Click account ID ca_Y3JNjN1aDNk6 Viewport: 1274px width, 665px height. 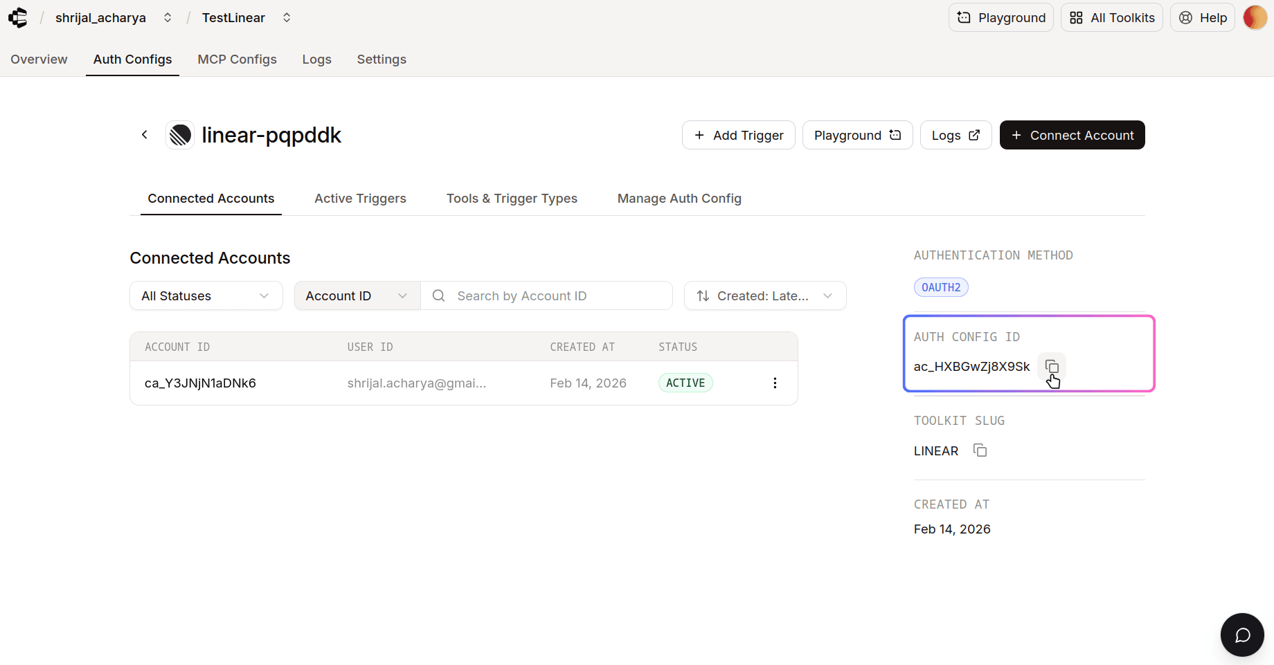tap(200, 383)
